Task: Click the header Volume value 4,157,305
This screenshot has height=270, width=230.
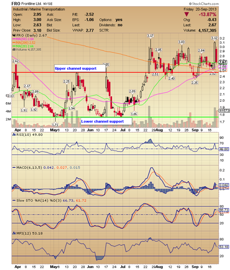Action: point(207,31)
